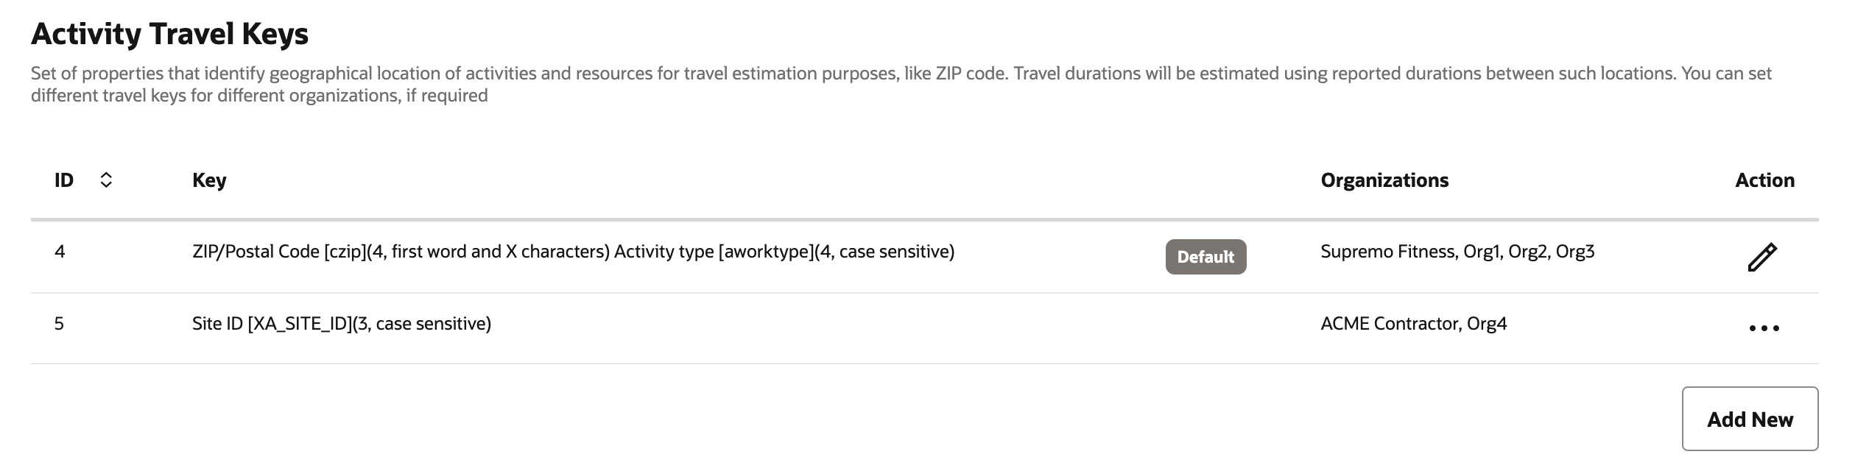Sort the table by ID column
Screen dimensions: 1869x471
click(x=106, y=180)
